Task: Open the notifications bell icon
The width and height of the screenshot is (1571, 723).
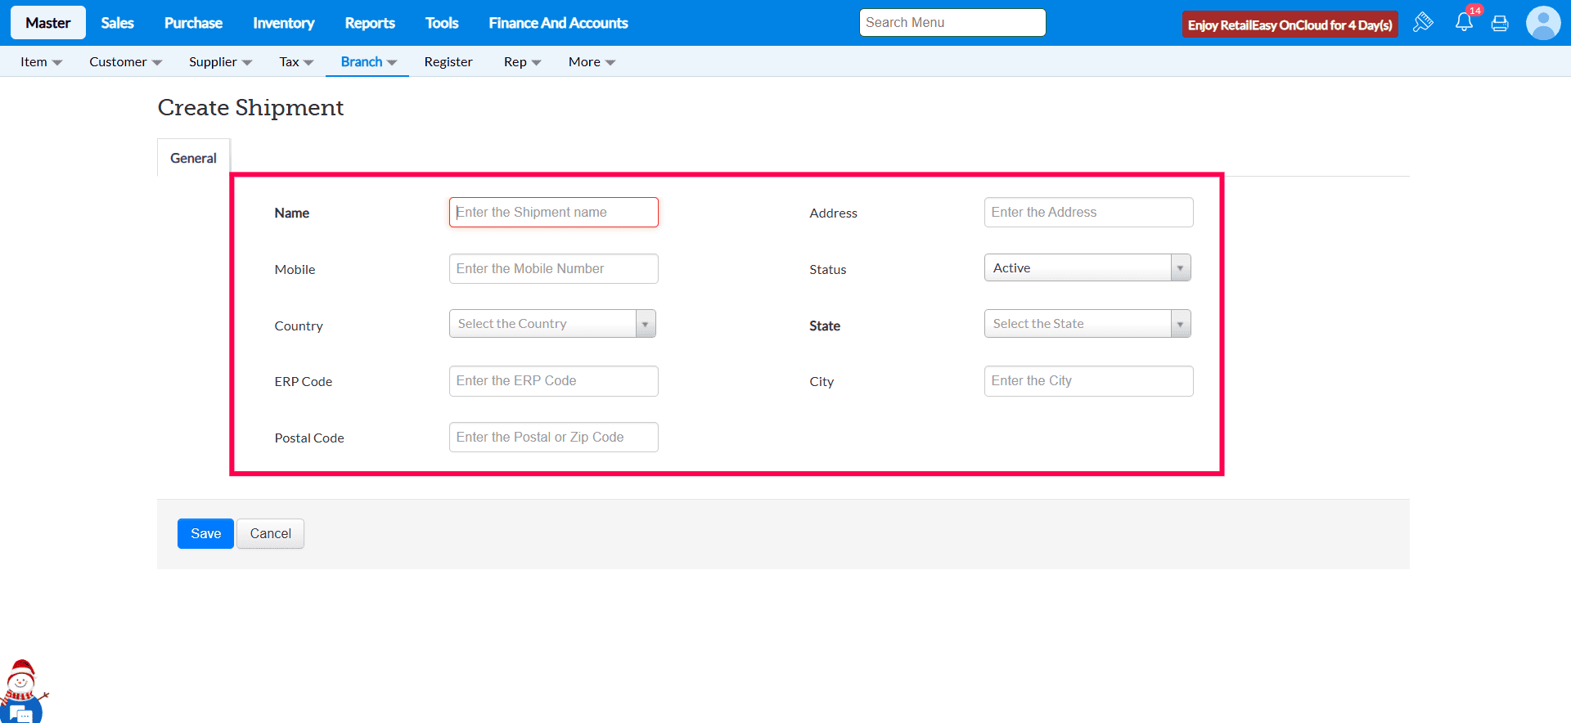Action: 1464,22
